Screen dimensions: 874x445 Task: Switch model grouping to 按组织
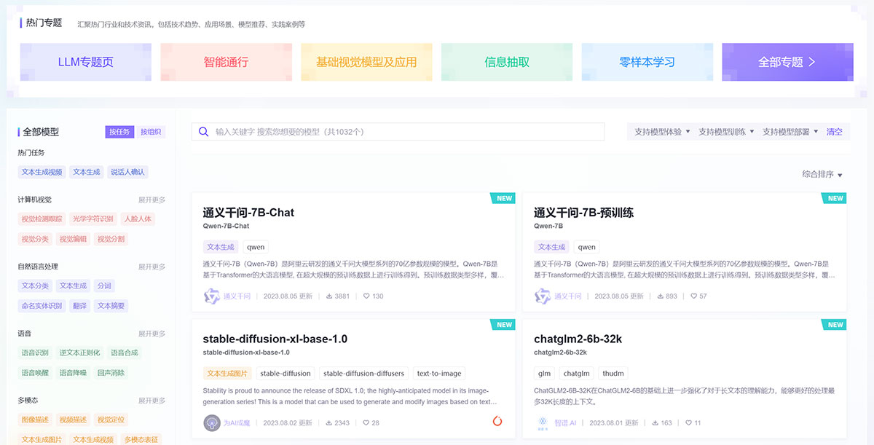click(x=151, y=132)
